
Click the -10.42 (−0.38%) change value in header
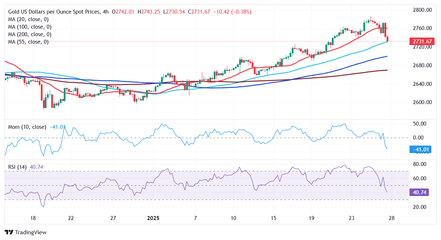[232, 12]
